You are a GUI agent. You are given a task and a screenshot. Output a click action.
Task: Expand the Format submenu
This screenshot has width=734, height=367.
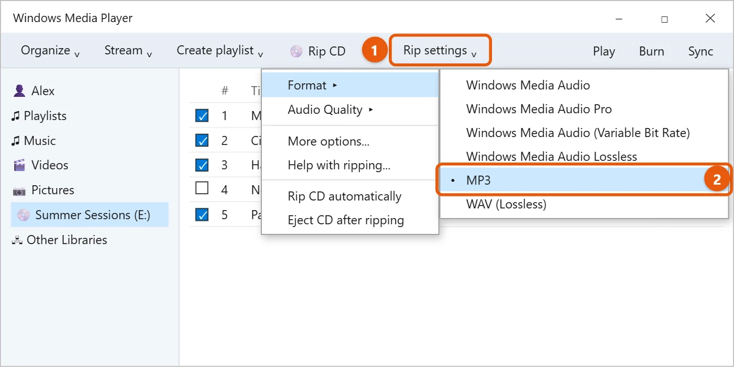click(x=350, y=85)
